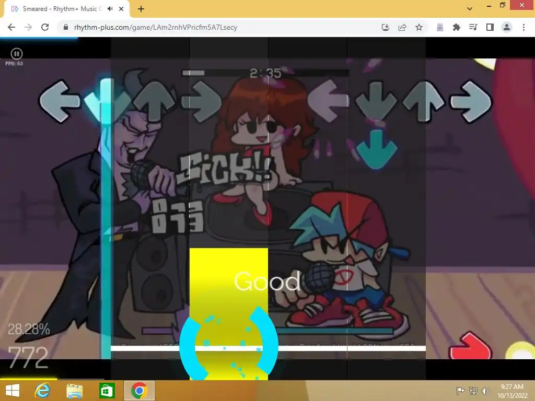The height and width of the screenshot is (401, 535).
Task: Click the grey right arrow on opponent side
Action: tap(202, 101)
